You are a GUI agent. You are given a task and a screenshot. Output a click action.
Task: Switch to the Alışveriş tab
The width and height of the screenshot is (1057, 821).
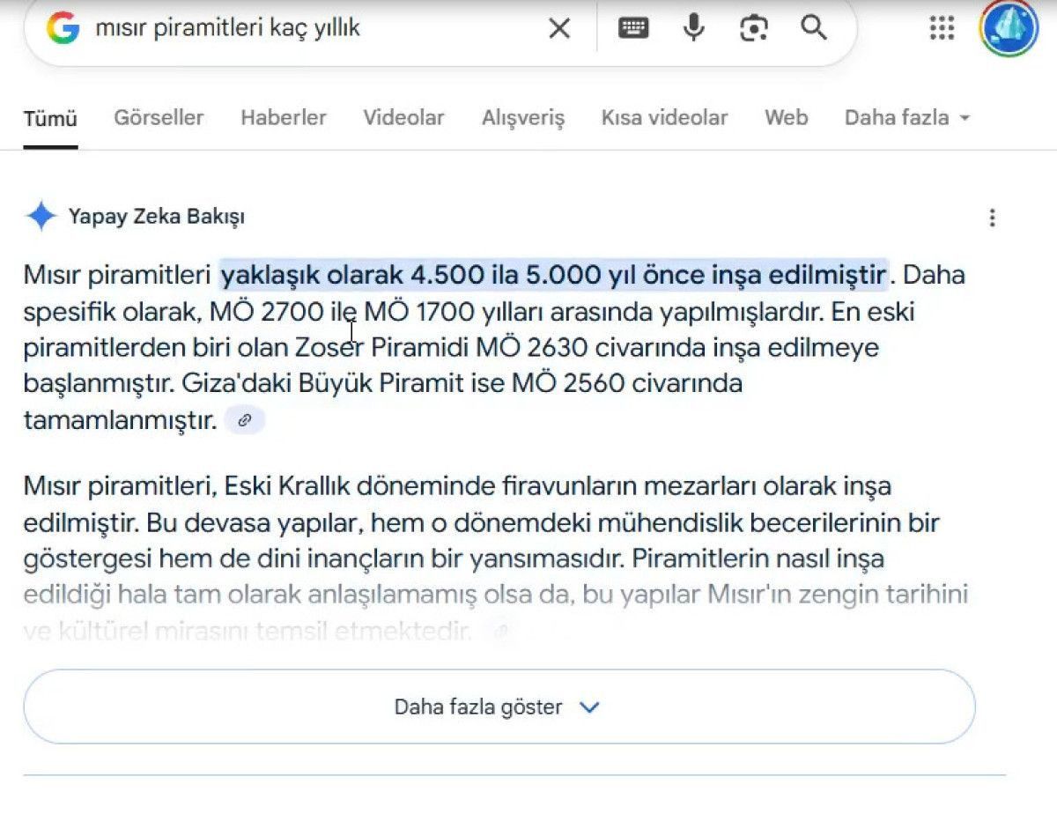tap(522, 117)
